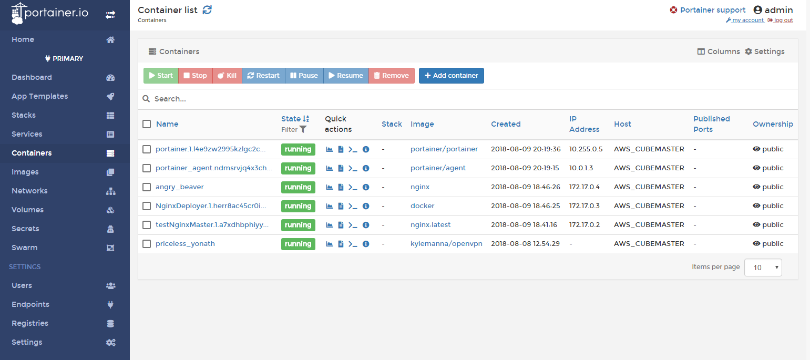Tick the testNginxMaster container checkbox

147,225
